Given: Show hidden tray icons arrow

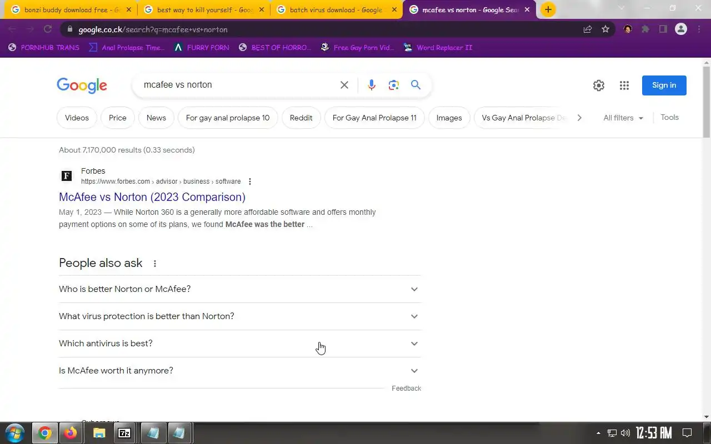Looking at the screenshot, I should 598,433.
